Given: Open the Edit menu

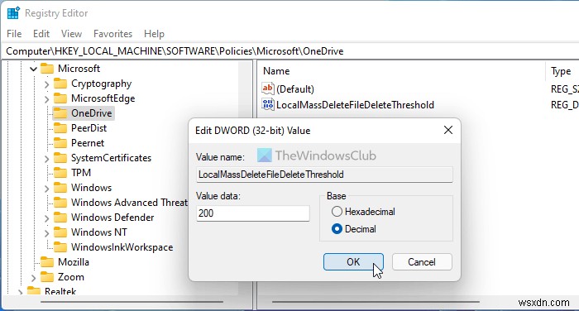Looking at the screenshot, I should pos(41,34).
